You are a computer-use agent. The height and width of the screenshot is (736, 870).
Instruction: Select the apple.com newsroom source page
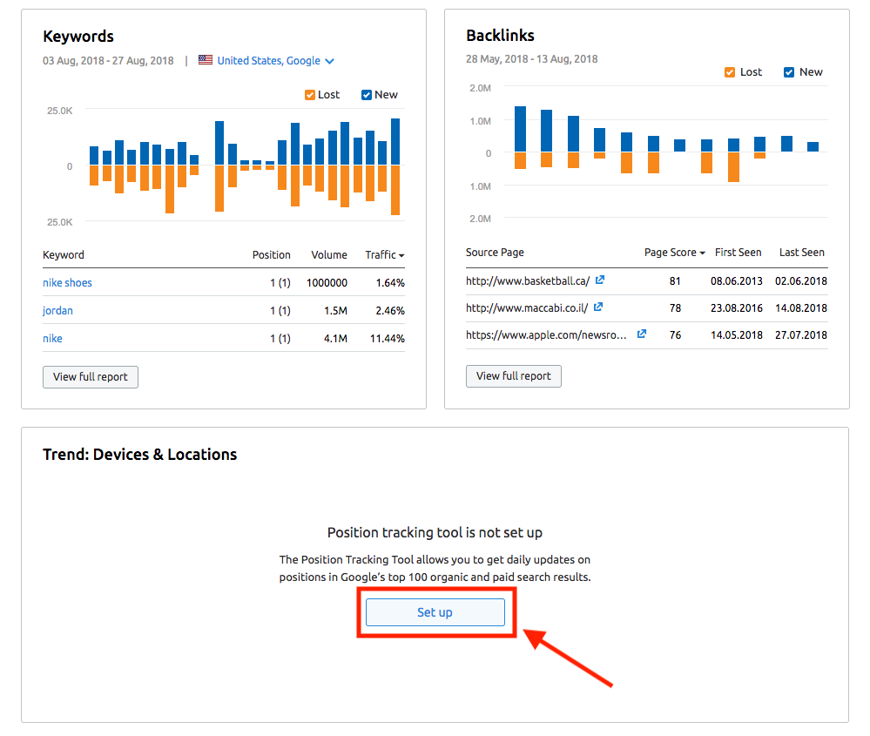pyautogui.click(x=546, y=334)
